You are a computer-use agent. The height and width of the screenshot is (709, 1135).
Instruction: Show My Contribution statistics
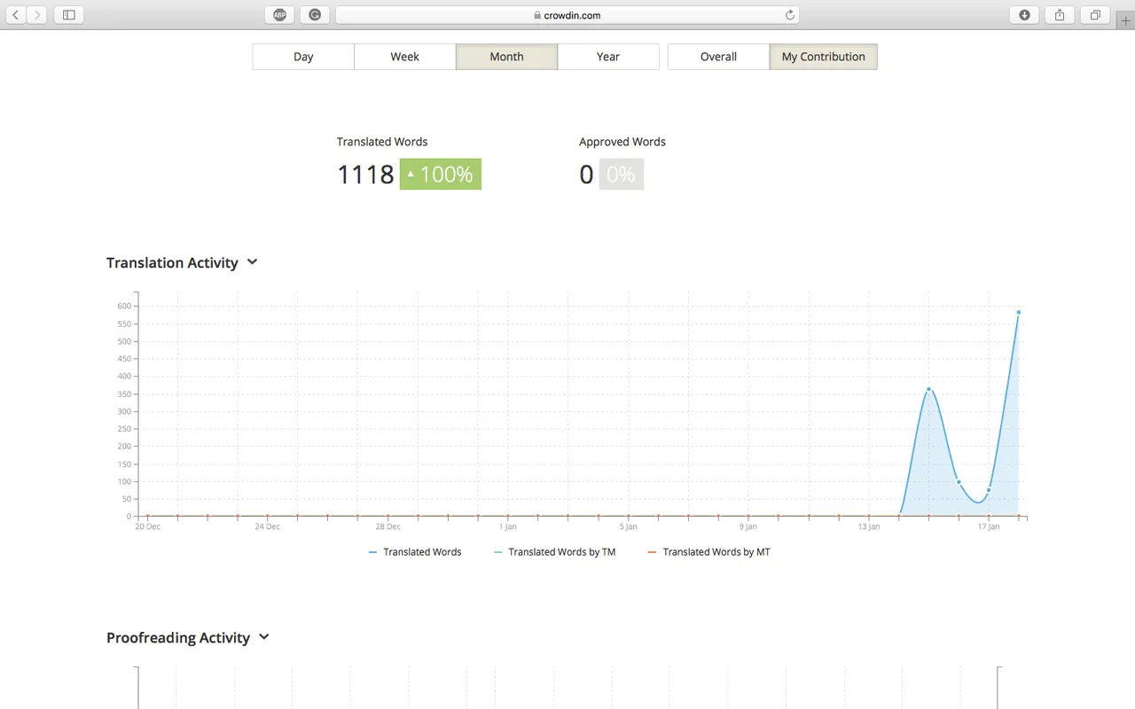click(x=824, y=57)
